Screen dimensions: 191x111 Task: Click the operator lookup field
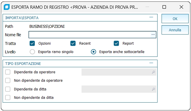pyautogui.click(x=119, y=72)
